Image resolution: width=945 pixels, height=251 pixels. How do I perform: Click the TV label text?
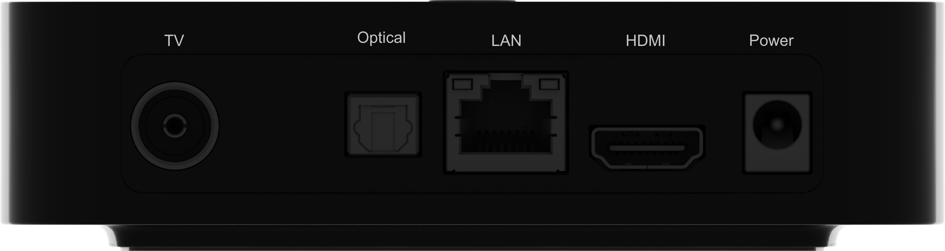coord(174,41)
